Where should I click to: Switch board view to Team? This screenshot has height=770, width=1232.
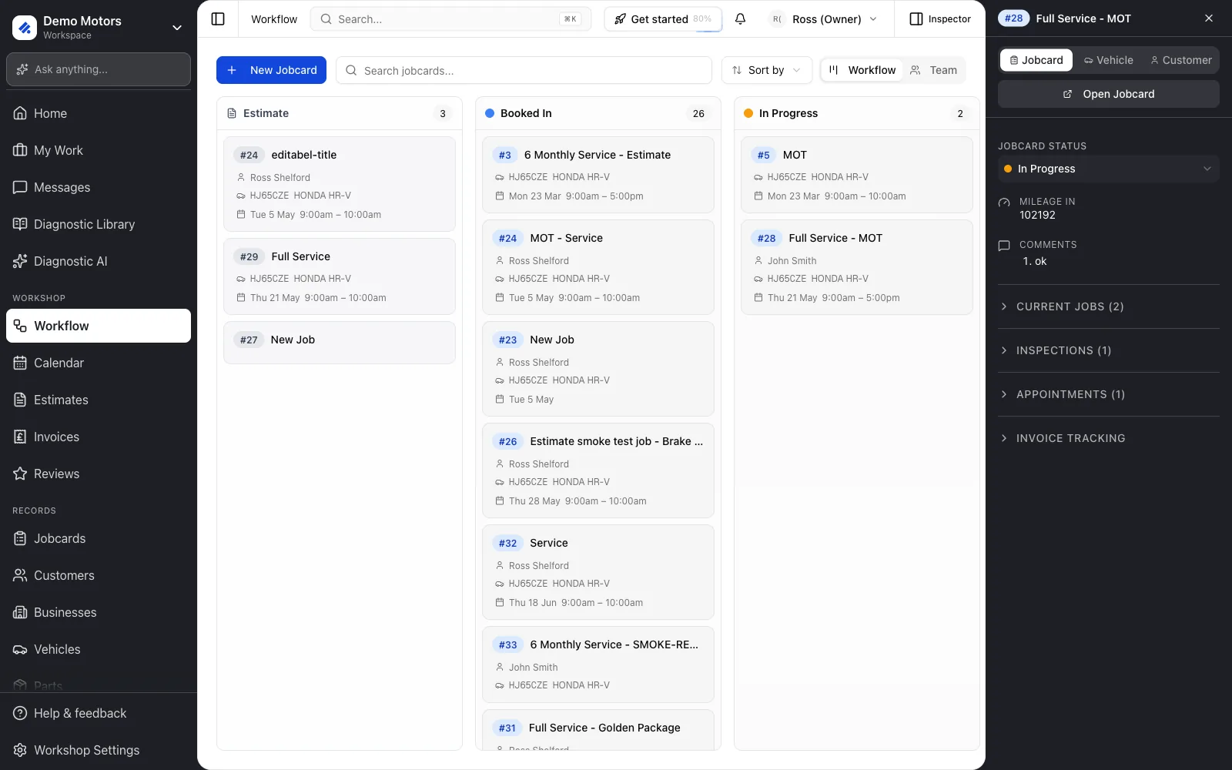pos(933,70)
